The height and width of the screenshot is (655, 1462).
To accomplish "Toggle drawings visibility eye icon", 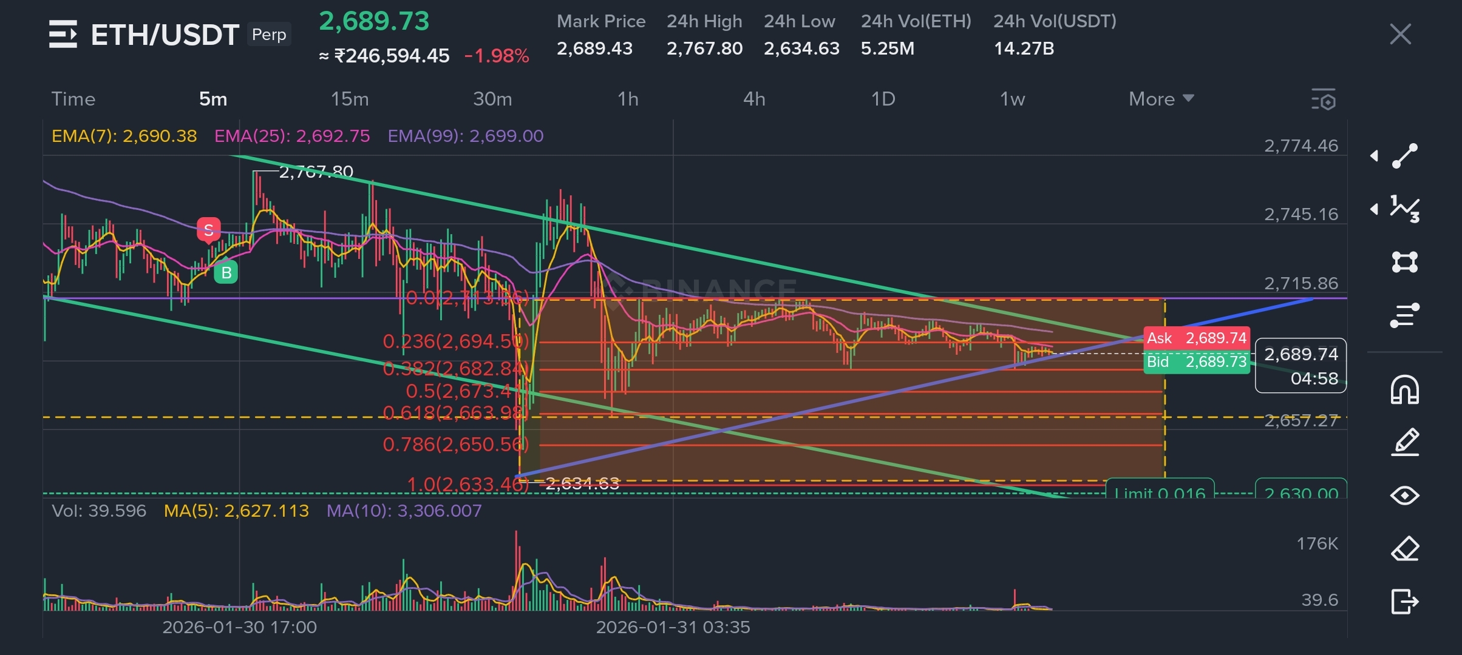I will pyautogui.click(x=1404, y=495).
